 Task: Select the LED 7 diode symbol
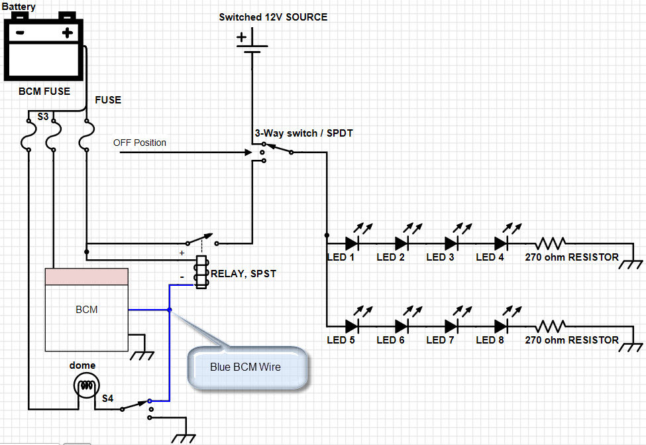(x=451, y=326)
